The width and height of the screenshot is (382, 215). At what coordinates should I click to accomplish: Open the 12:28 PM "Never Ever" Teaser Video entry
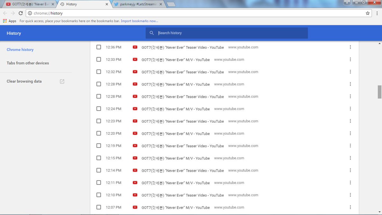pos(183,97)
